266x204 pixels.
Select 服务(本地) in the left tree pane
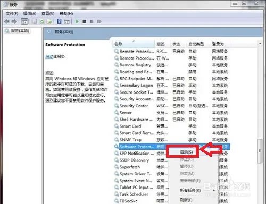[20, 31]
